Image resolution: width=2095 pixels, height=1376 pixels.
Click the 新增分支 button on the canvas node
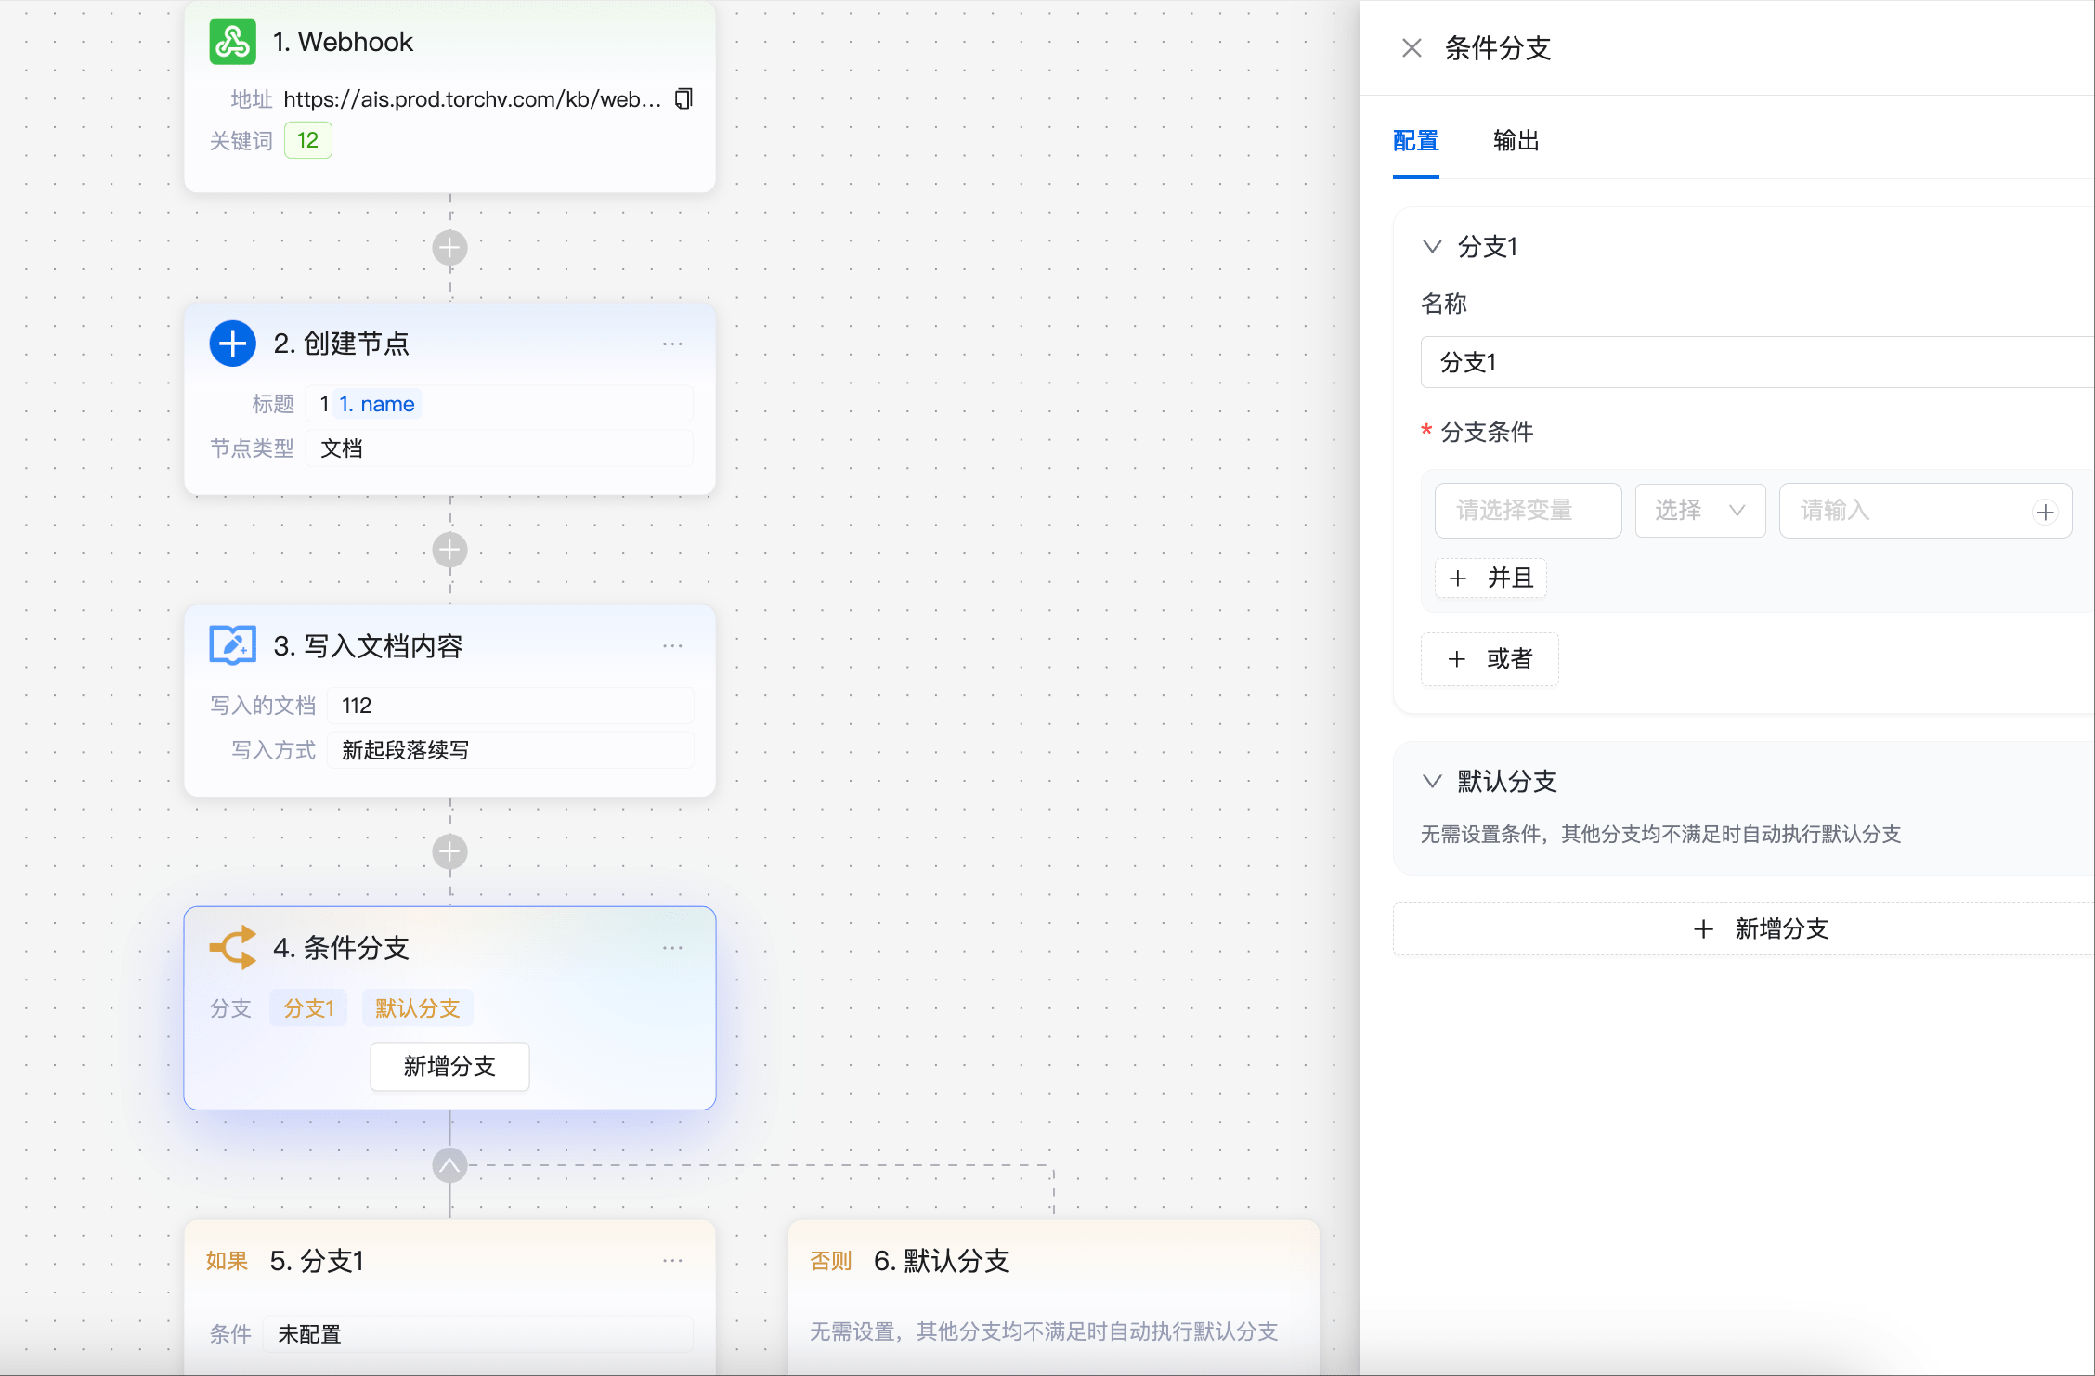(x=449, y=1066)
